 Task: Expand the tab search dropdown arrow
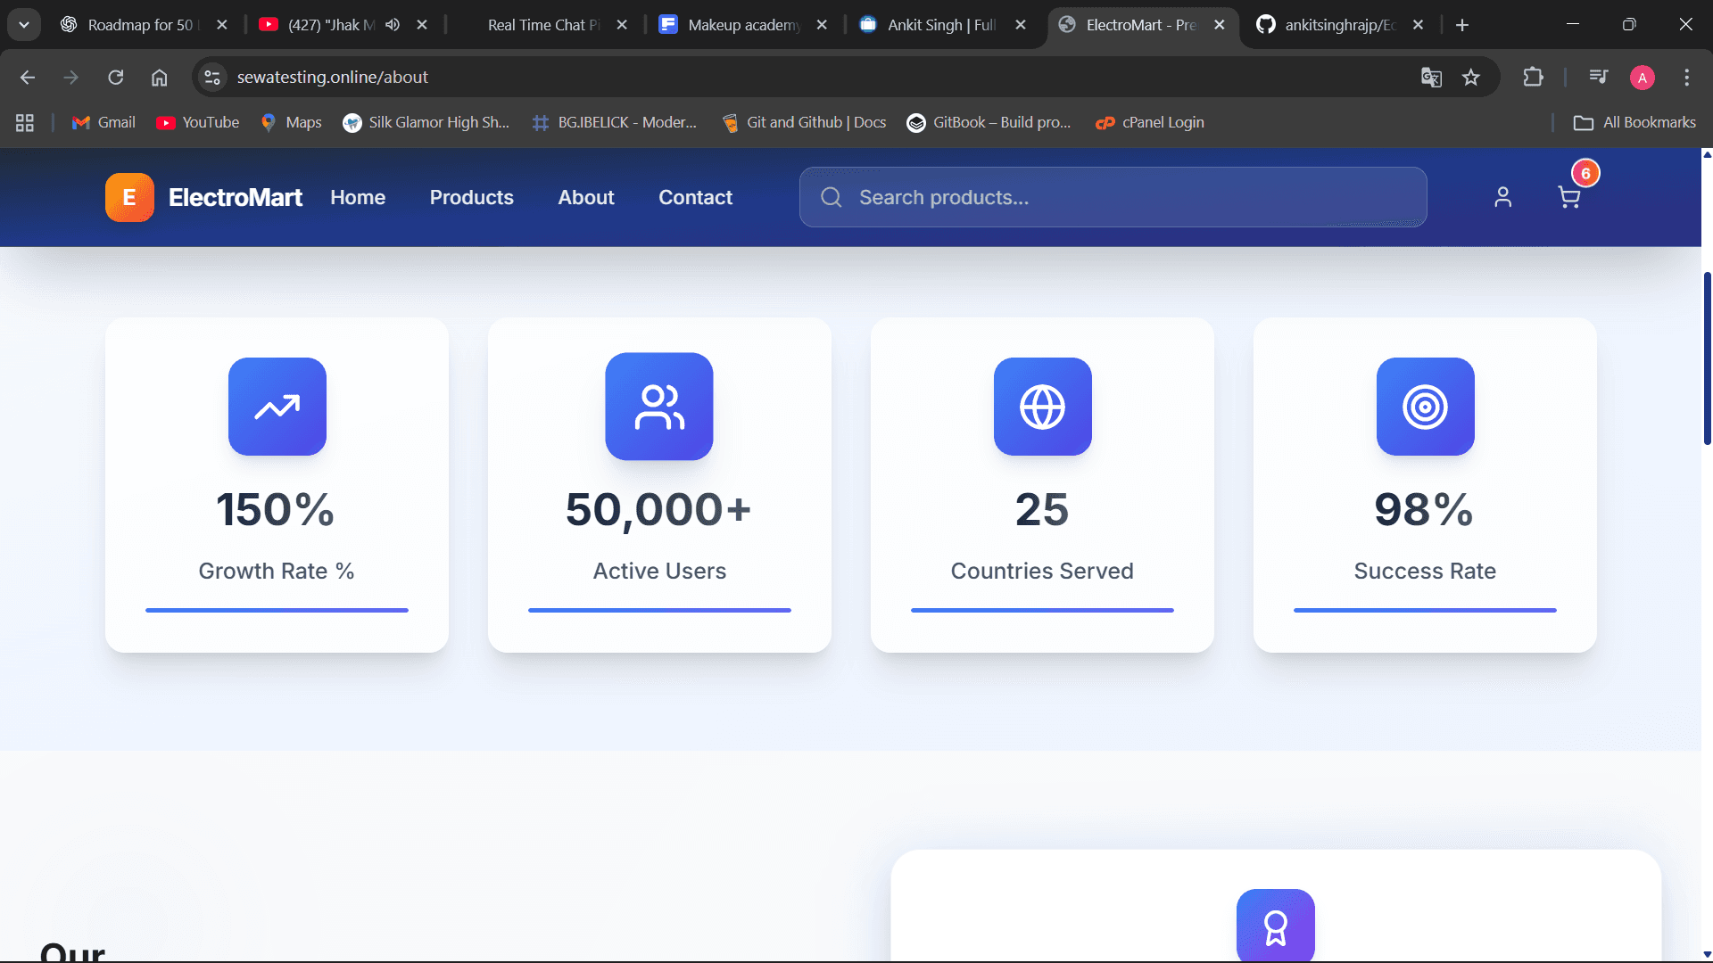click(x=24, y=25)
